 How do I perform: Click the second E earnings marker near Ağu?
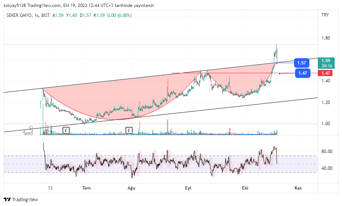(129, 131)
